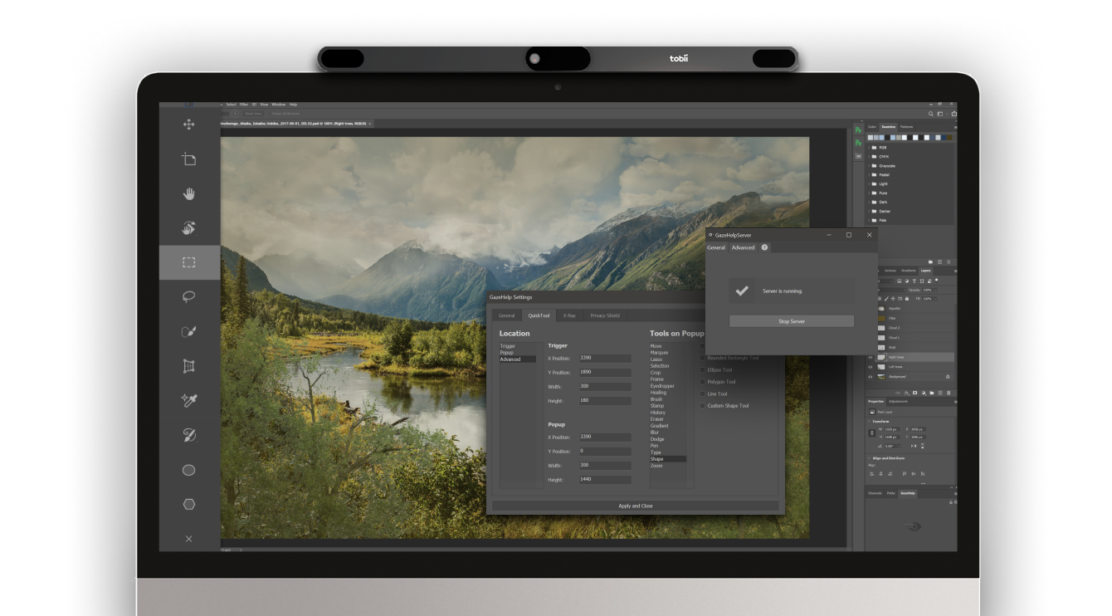Select the Hand tool in left toolbar
This screenshot has width=1112, height=616.
(x=189, y=193)
